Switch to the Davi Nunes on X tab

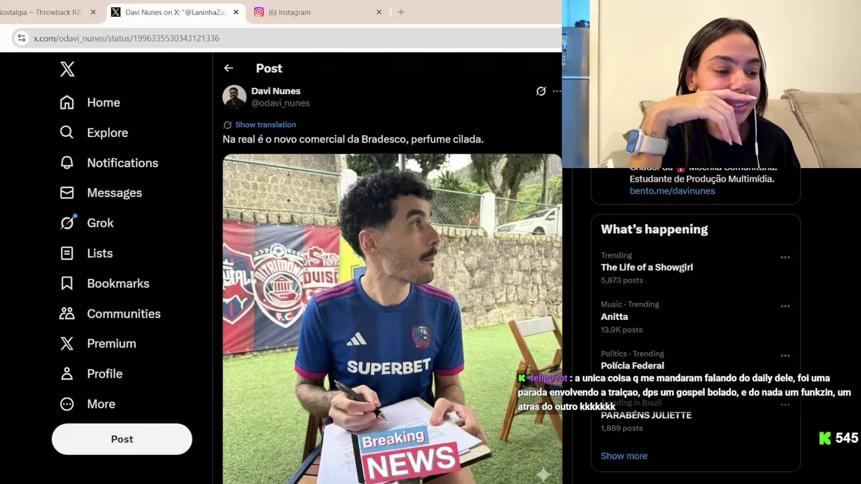(175, 12)
